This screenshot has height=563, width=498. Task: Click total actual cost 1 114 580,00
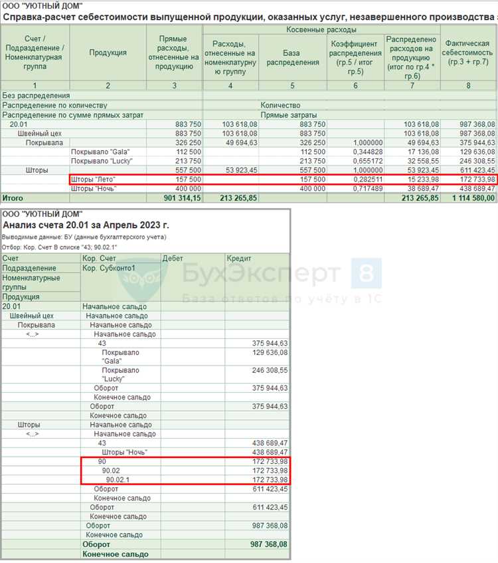(473, 198)
